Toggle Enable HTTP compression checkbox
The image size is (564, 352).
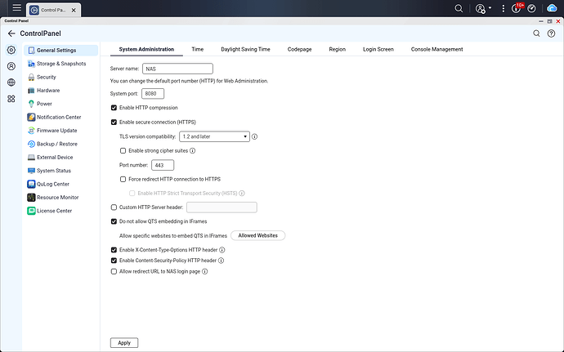click(x=114, y=108)
